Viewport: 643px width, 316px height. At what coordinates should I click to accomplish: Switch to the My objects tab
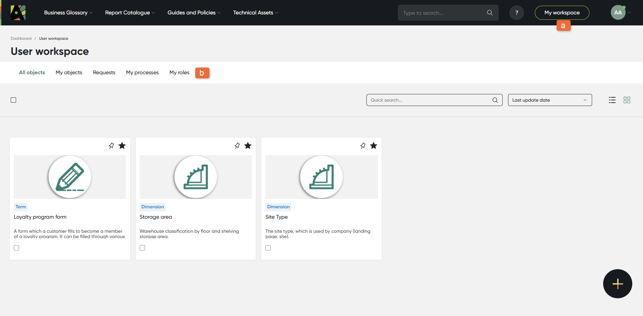pos(69,73)
